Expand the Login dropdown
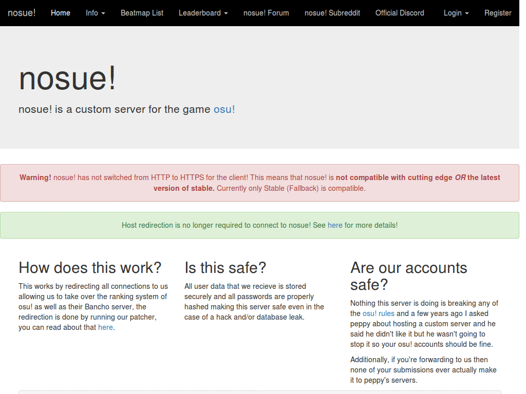Image resolution: width=526 pixels, height=394 pixels. 456,13
